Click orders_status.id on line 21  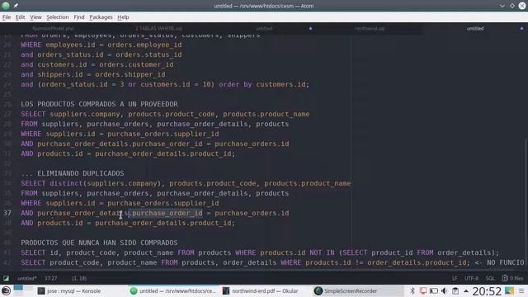tap(70, 54)
